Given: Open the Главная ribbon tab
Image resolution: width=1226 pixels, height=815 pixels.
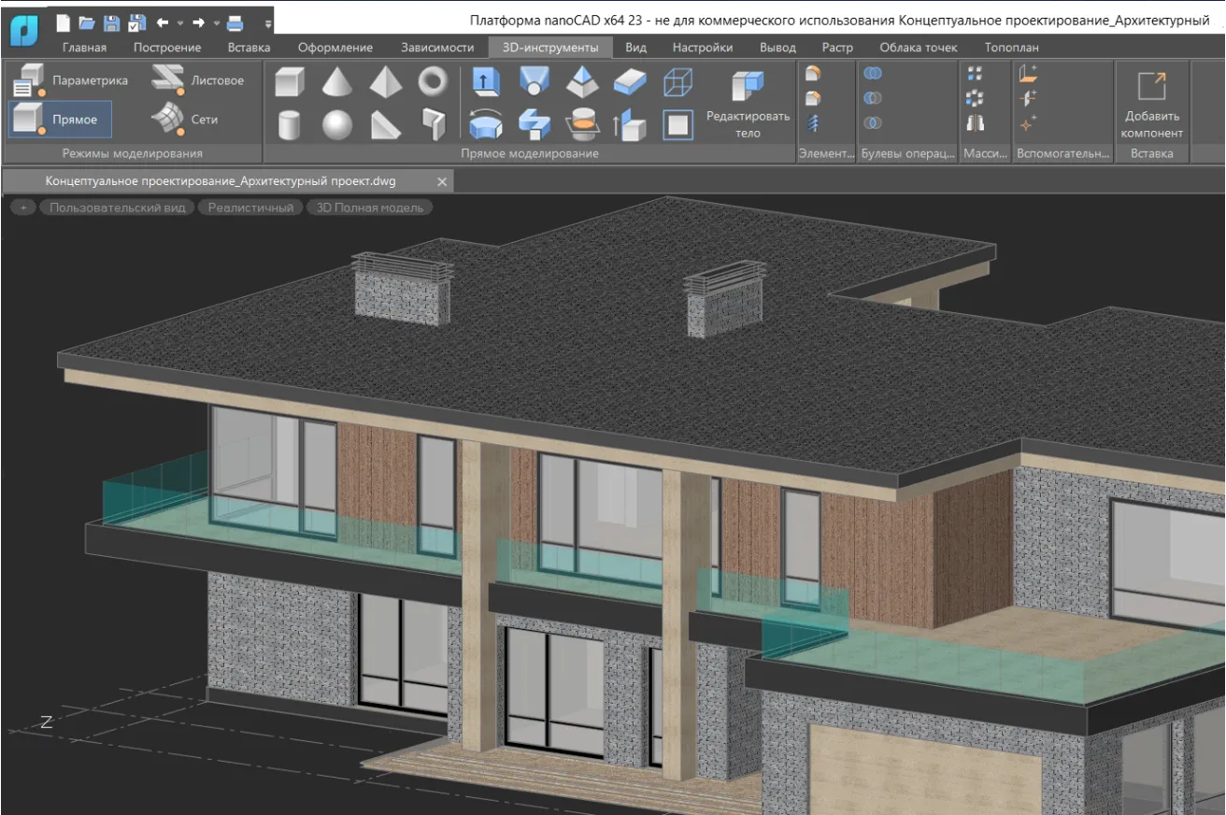Looking at the screenshot, I should (x=84, y=47).
